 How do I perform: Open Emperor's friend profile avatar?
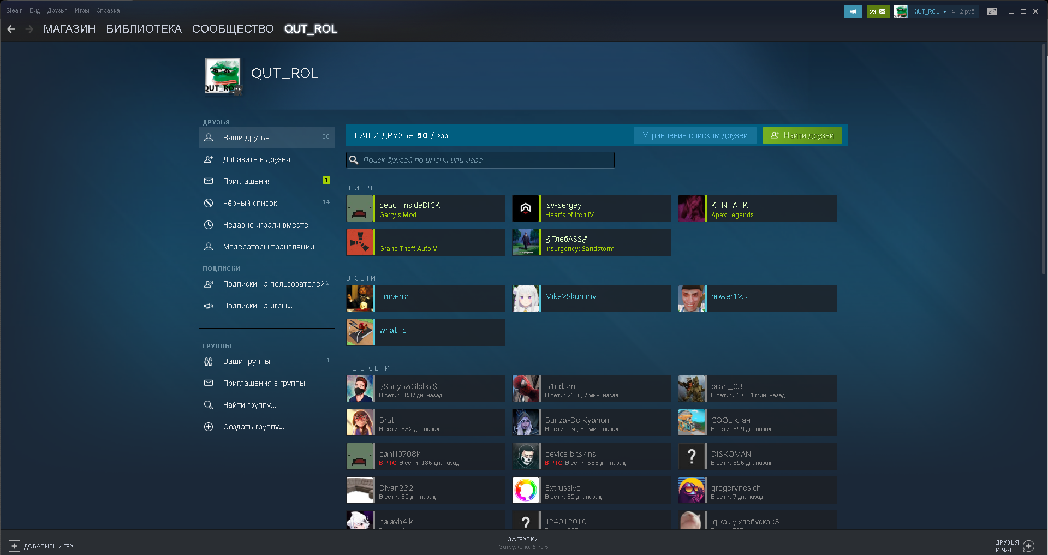[360, 299]
